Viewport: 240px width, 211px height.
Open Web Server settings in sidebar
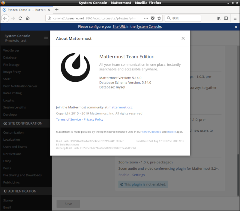[11, 50]
